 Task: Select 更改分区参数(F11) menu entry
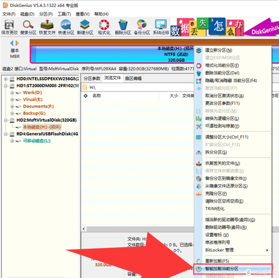coord(233,103)
